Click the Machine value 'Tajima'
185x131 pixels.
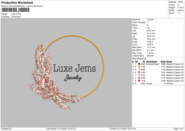(x=150, y=19)
